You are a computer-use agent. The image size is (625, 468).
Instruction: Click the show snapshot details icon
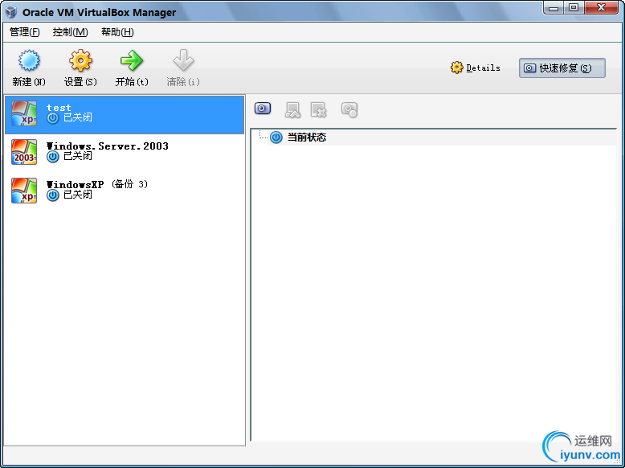[x=349, y=109]
